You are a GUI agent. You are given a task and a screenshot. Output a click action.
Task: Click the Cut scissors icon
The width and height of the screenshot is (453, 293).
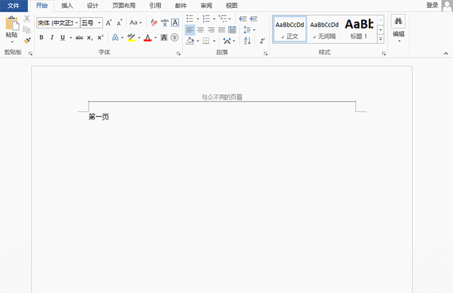(27, 19)
